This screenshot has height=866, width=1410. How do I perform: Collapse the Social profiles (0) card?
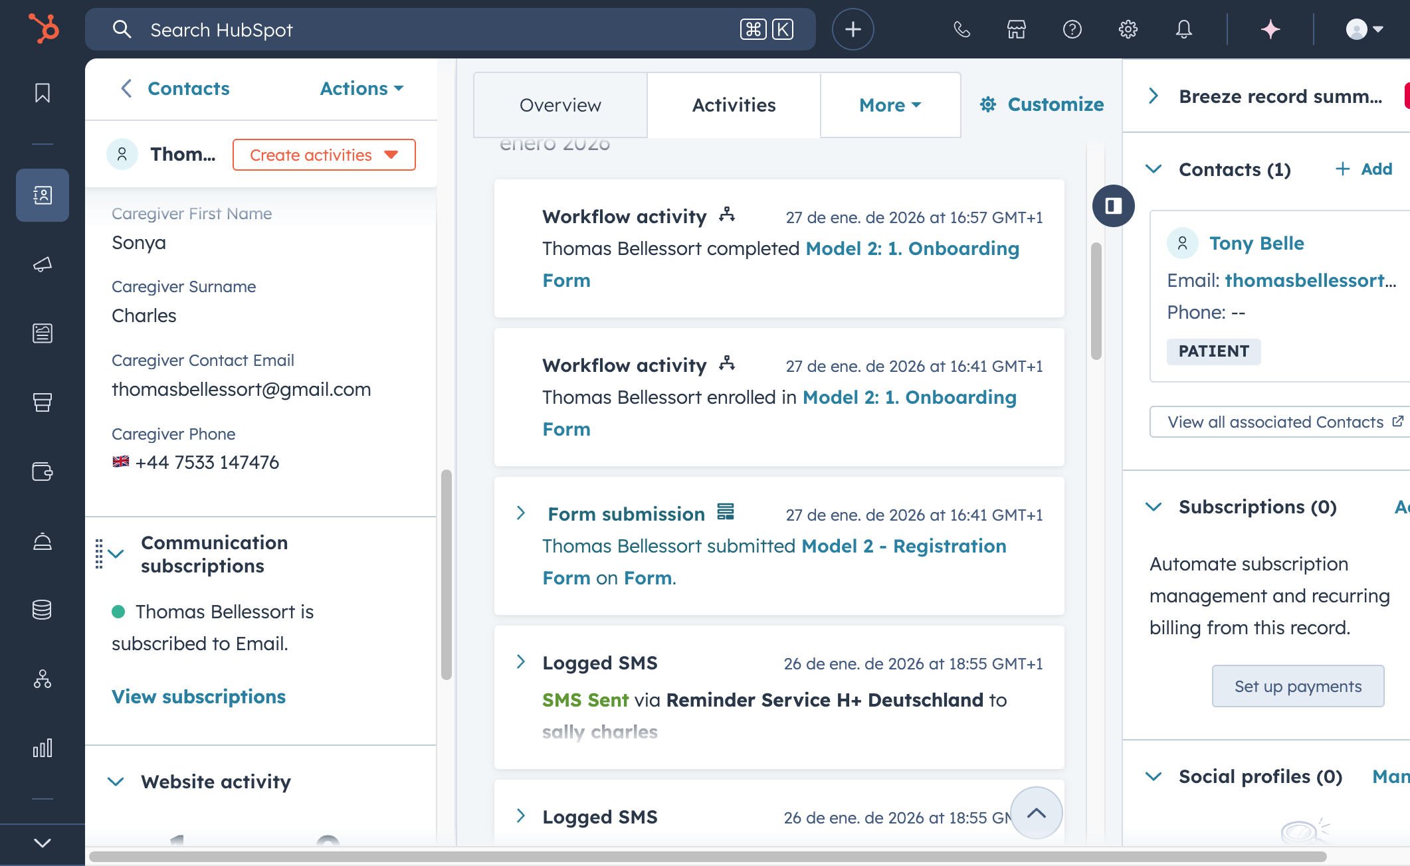1154,776
